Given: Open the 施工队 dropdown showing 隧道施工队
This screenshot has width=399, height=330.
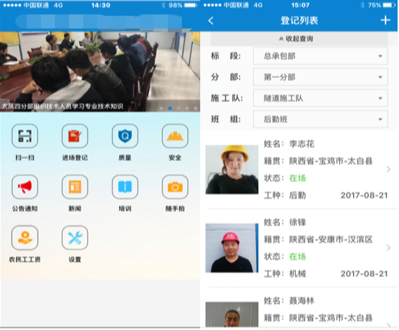Looking at the screenshot, I should (320, 99).
